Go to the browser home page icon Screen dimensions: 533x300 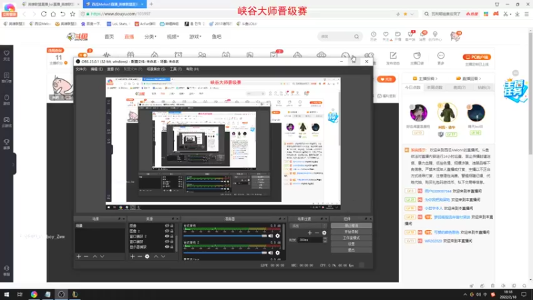[53, 14]
